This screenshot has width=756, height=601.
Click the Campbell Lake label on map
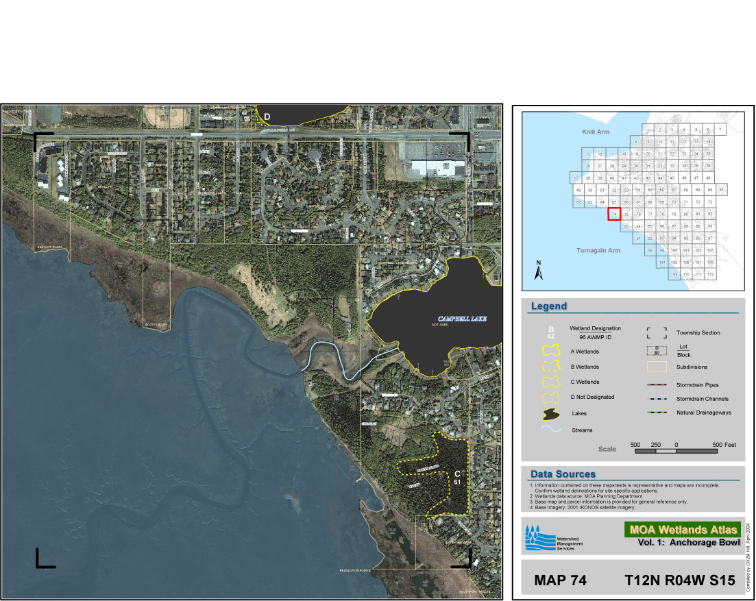tap(463, 319)
